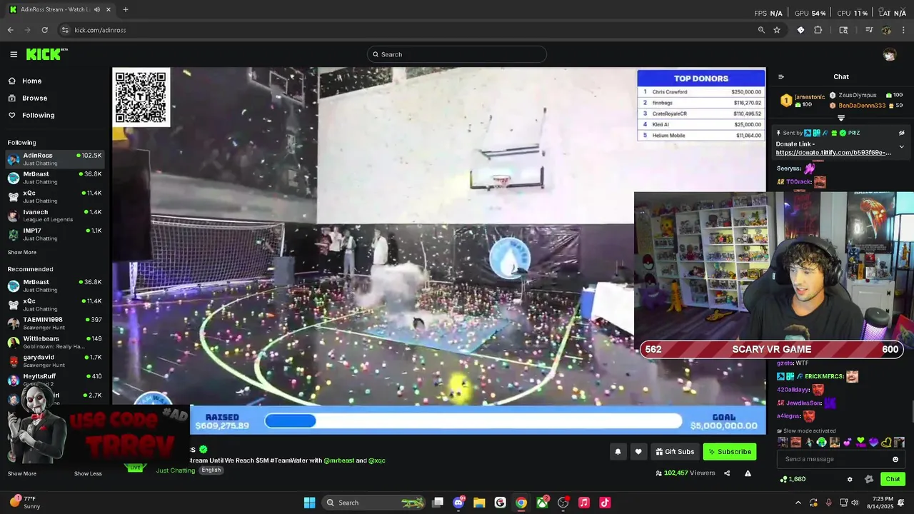The width and height of the screenshot is (914, 514).
Task: Open browser zoom magnifier icon
Action: point(761,30)
